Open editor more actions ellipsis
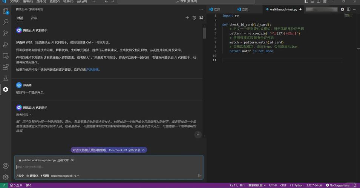The image size is (360, 188). [x=355, y=9]
